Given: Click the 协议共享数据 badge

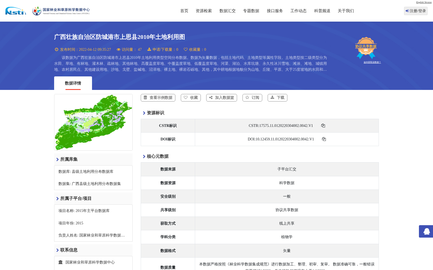Looking at the screenshot, I should [x=366, y=48].
